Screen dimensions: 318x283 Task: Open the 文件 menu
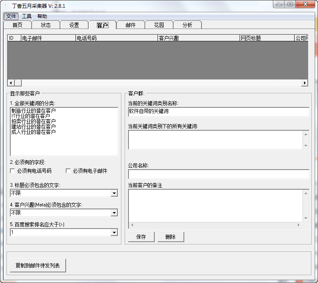tap(11, 16)
